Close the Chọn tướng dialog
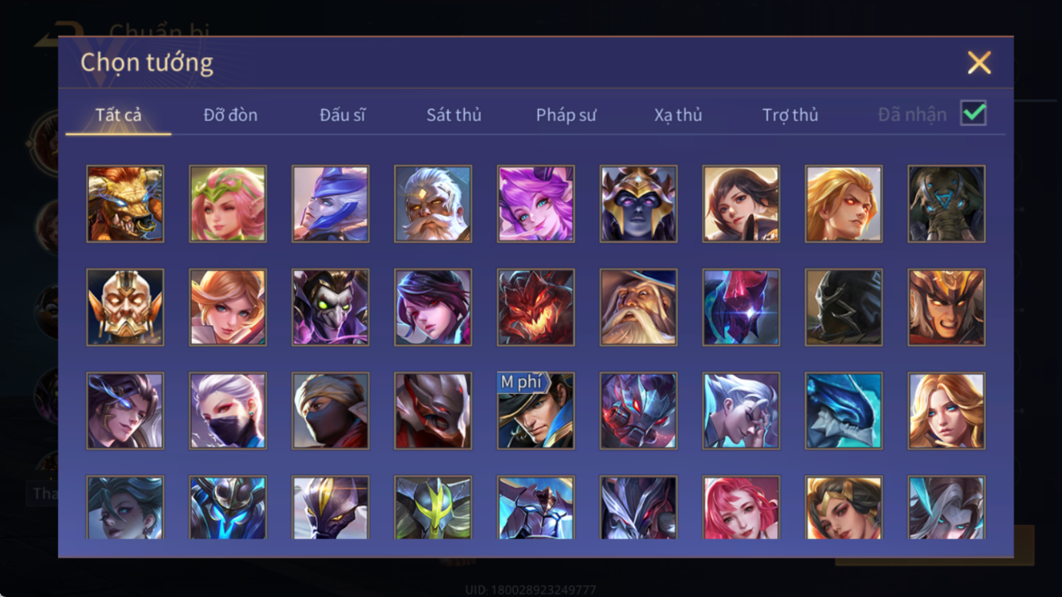 (979, 63)
